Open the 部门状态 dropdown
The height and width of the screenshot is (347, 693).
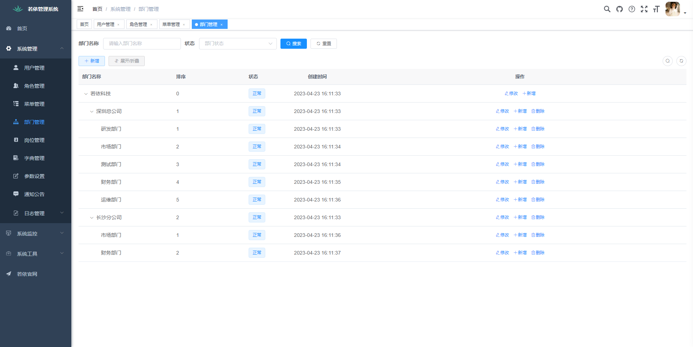[238, 44]
